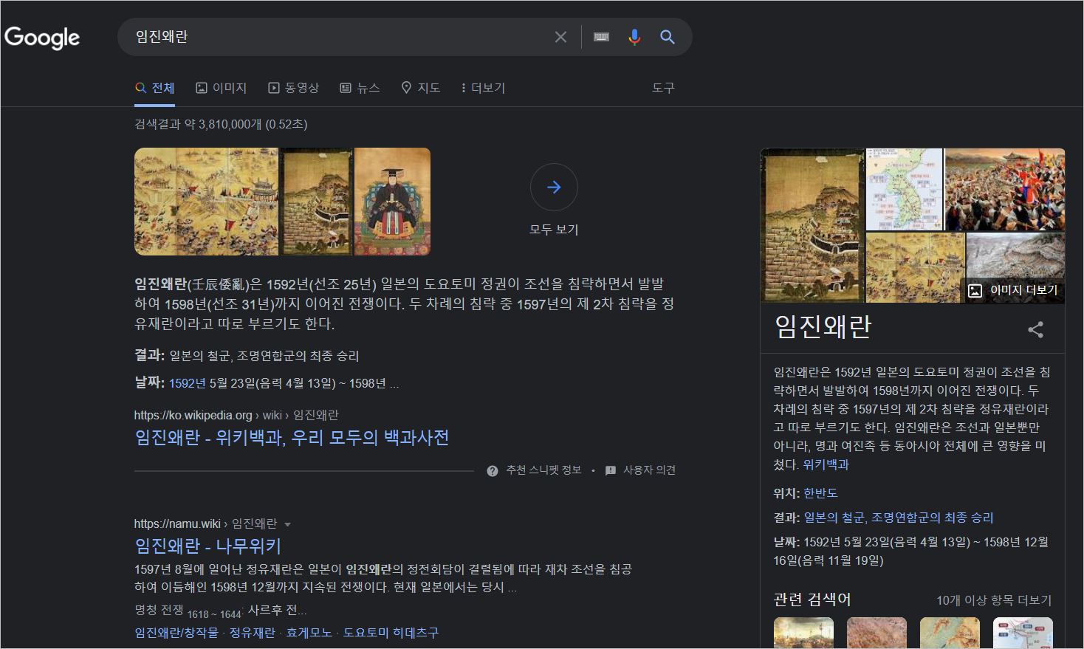Open the 이미지 tab
Screen dimensions: 1084x649
pyautogui.click(x=221, y=88)
